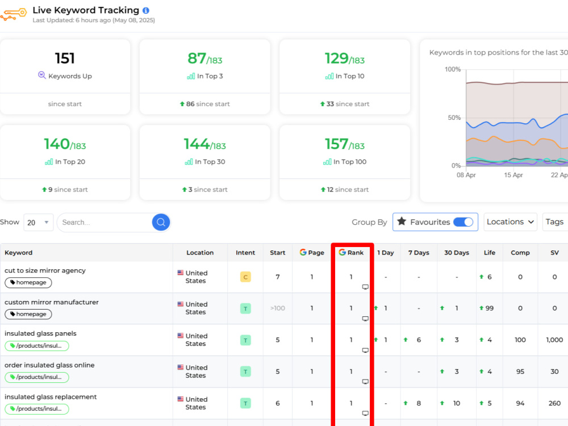Click the desktop monitor icon for insulated glass panels
Screen dimensions: 568x426
point(365,350)
